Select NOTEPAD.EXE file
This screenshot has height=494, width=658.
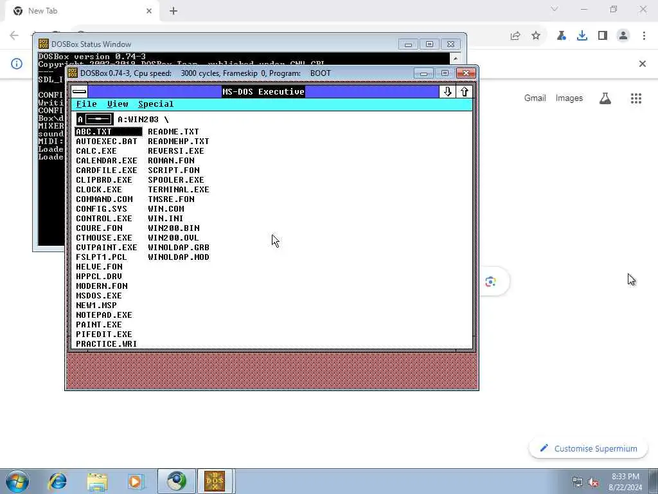[x=104, y=315]
